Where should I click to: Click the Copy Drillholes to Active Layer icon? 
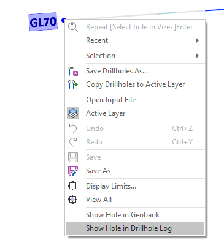tap(73, 84)
